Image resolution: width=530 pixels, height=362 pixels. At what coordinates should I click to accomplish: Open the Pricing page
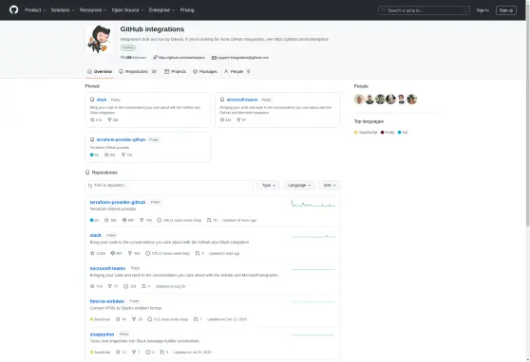point(187,10)
